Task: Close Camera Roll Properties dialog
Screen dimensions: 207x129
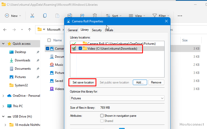Action: click(166, 21)
